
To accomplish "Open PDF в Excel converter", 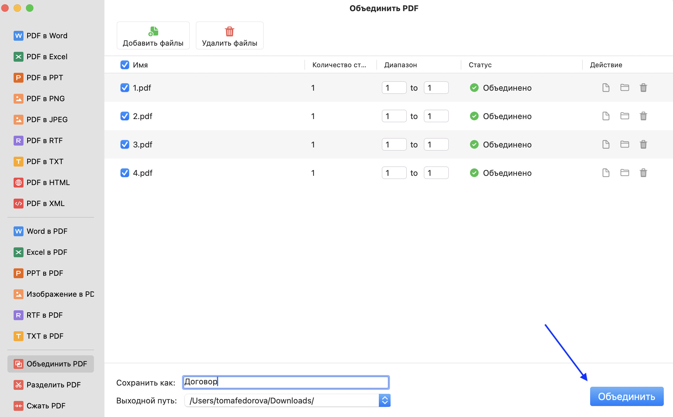I will (x=47, y=57).
